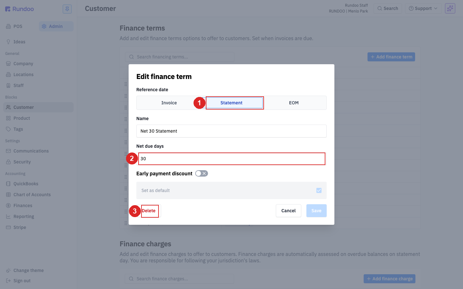Open the AI sparkle assistant icon
This screenshot has height=289, width=463.
click(x=450, y=8)
